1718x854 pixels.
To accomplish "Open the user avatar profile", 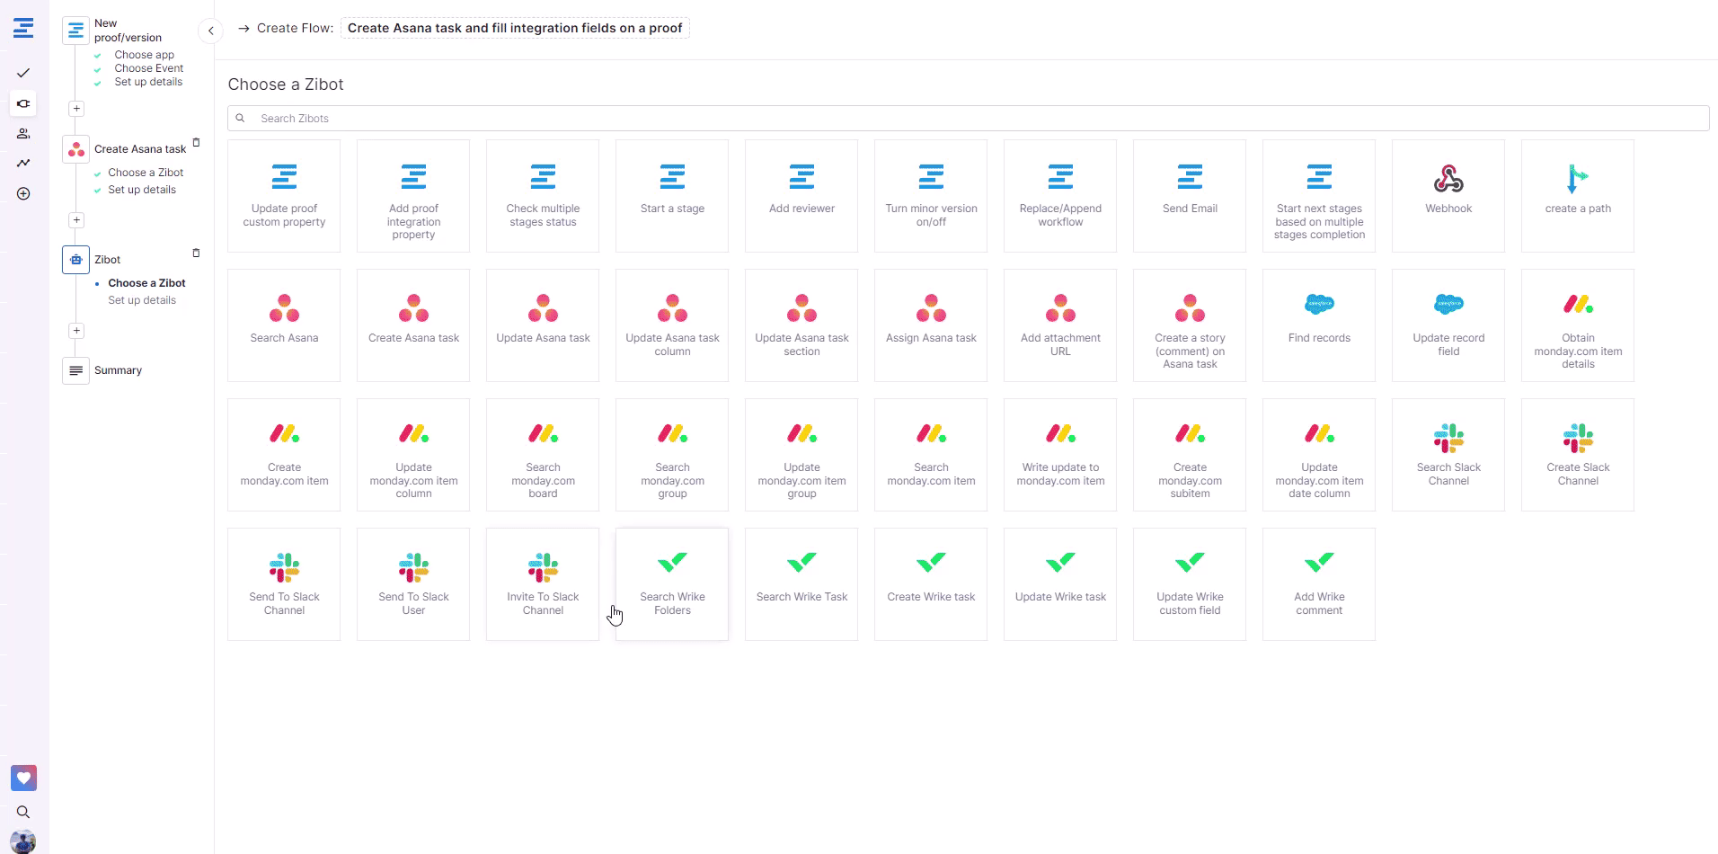I will pos(23,842).
